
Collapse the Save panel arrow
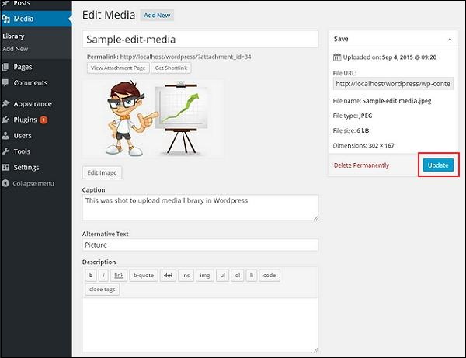coord(449,38)
